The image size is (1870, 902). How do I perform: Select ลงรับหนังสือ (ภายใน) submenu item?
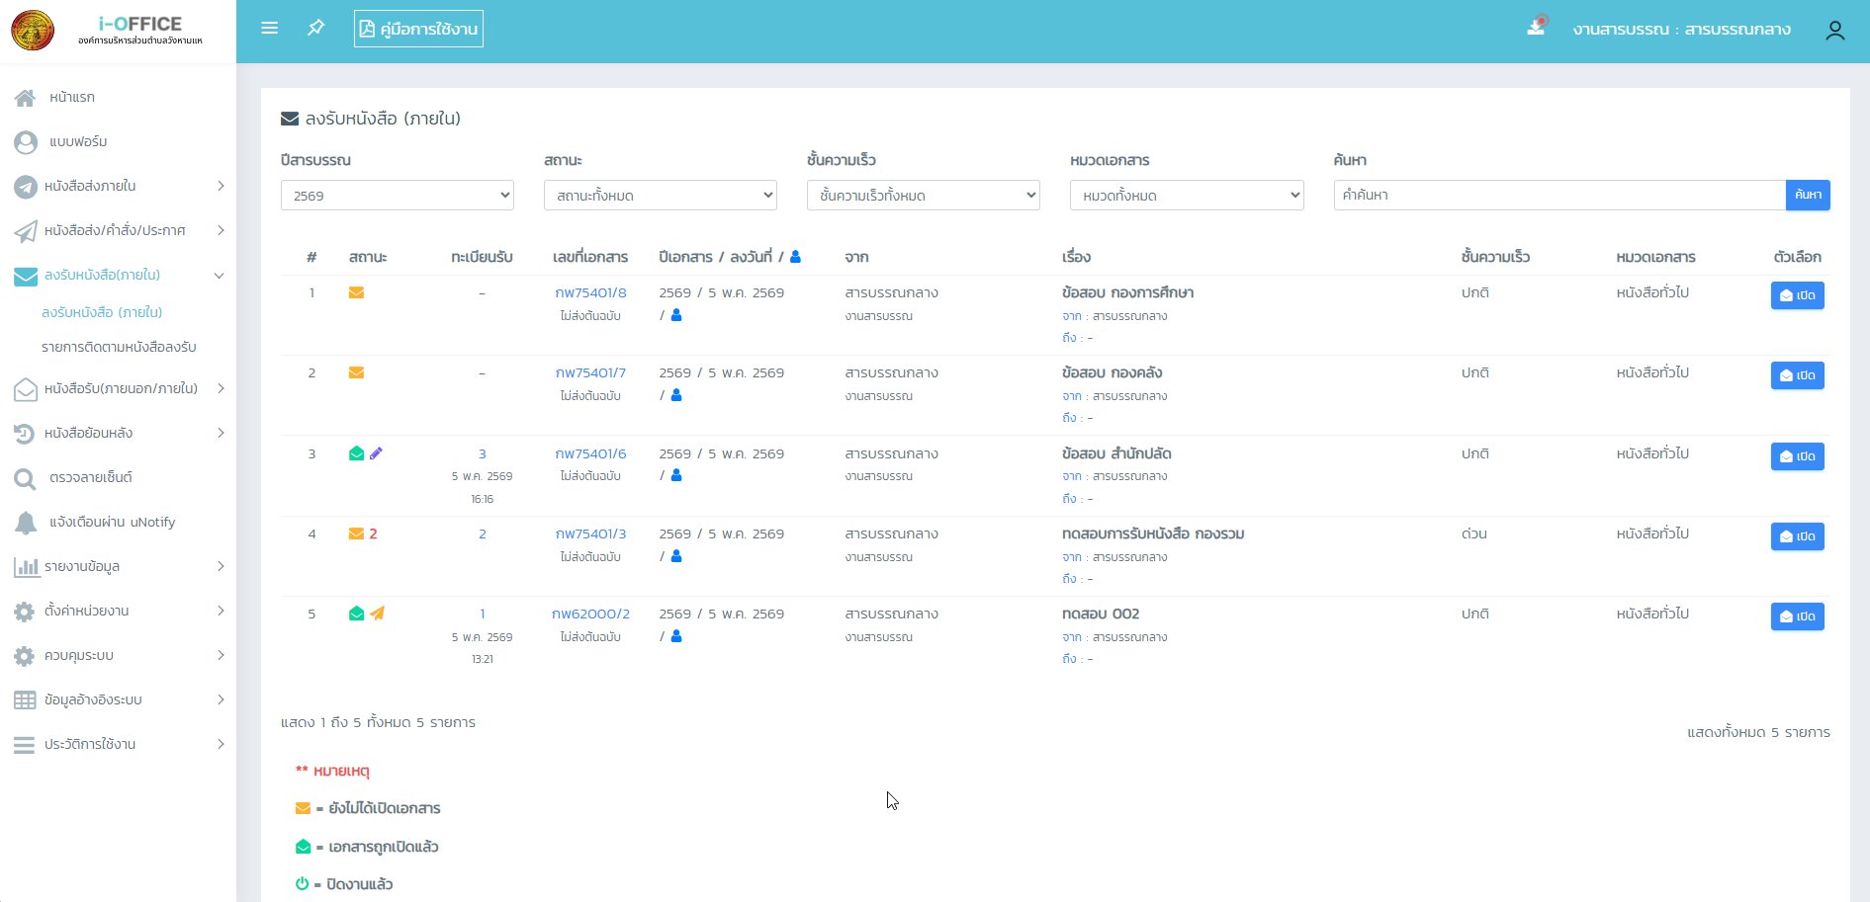(x=102, y=312)
